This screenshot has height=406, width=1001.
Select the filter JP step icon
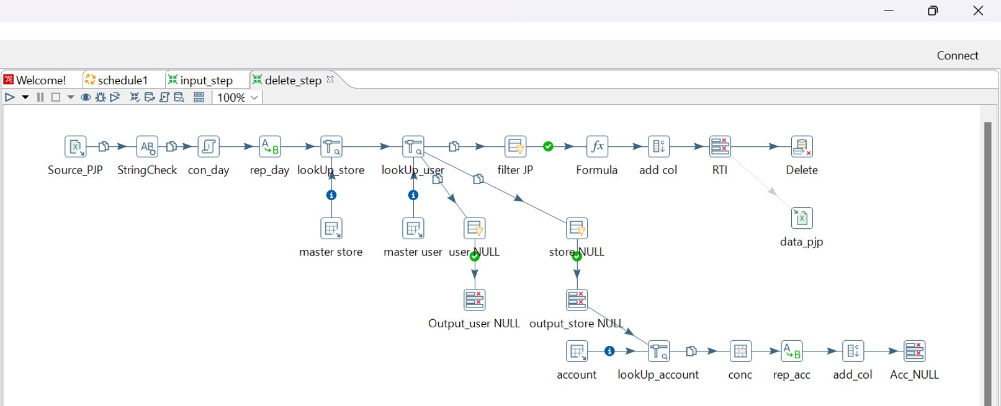coord(515,147)
